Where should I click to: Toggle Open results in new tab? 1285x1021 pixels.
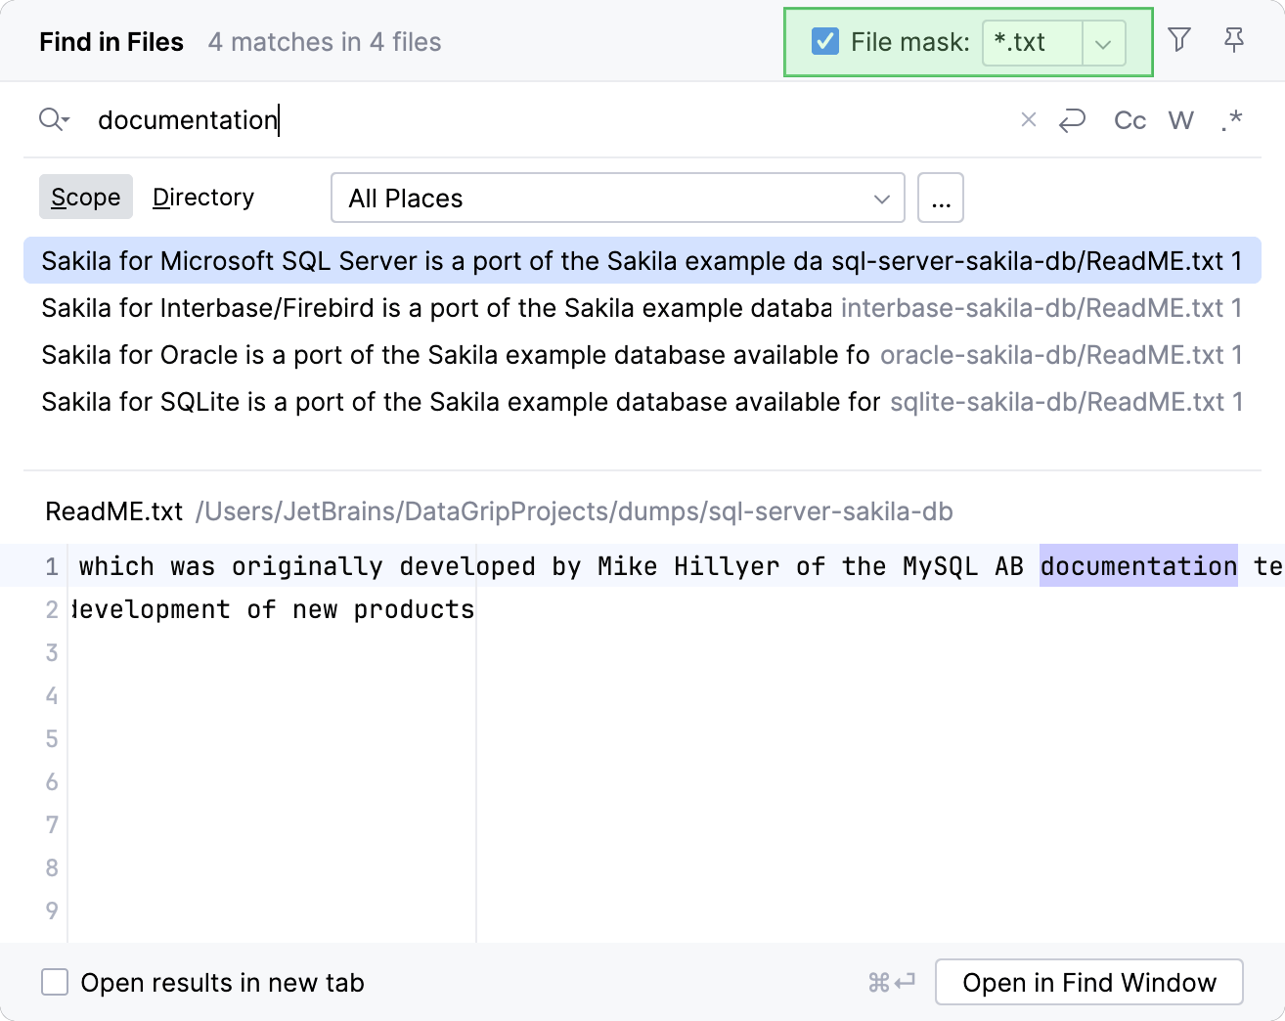point(55,982)
